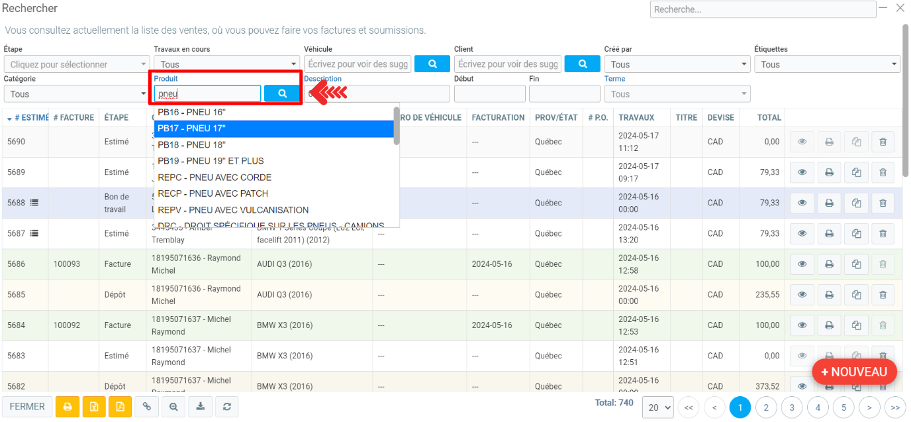The height and width of the screenshot is (422, 911).
Task: Duplicate invoice 5686 with its copy icon
Action: point(856,264)
